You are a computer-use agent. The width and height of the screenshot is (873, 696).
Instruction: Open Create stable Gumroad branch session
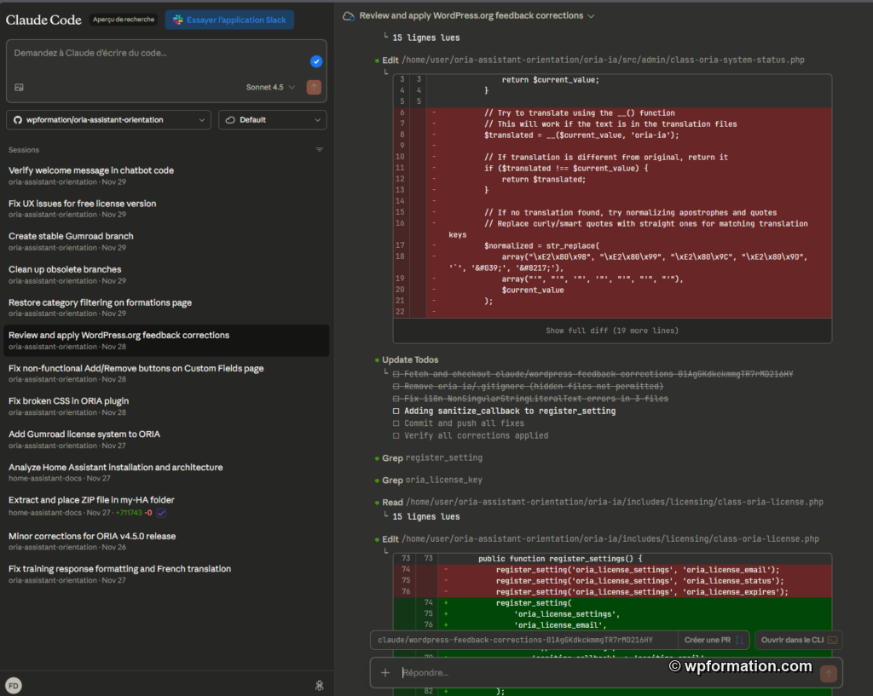166,241
